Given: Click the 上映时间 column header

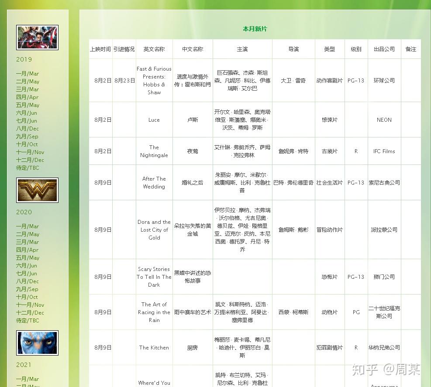Looking at the screenshot, I should pyautogui.click(x=100, y=49).
